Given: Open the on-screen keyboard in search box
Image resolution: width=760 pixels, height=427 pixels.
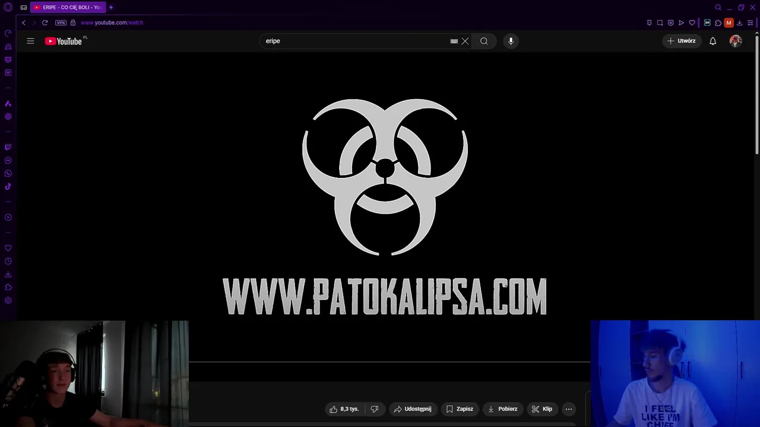Looking at the screenshot, I should [x=454, y=41].
